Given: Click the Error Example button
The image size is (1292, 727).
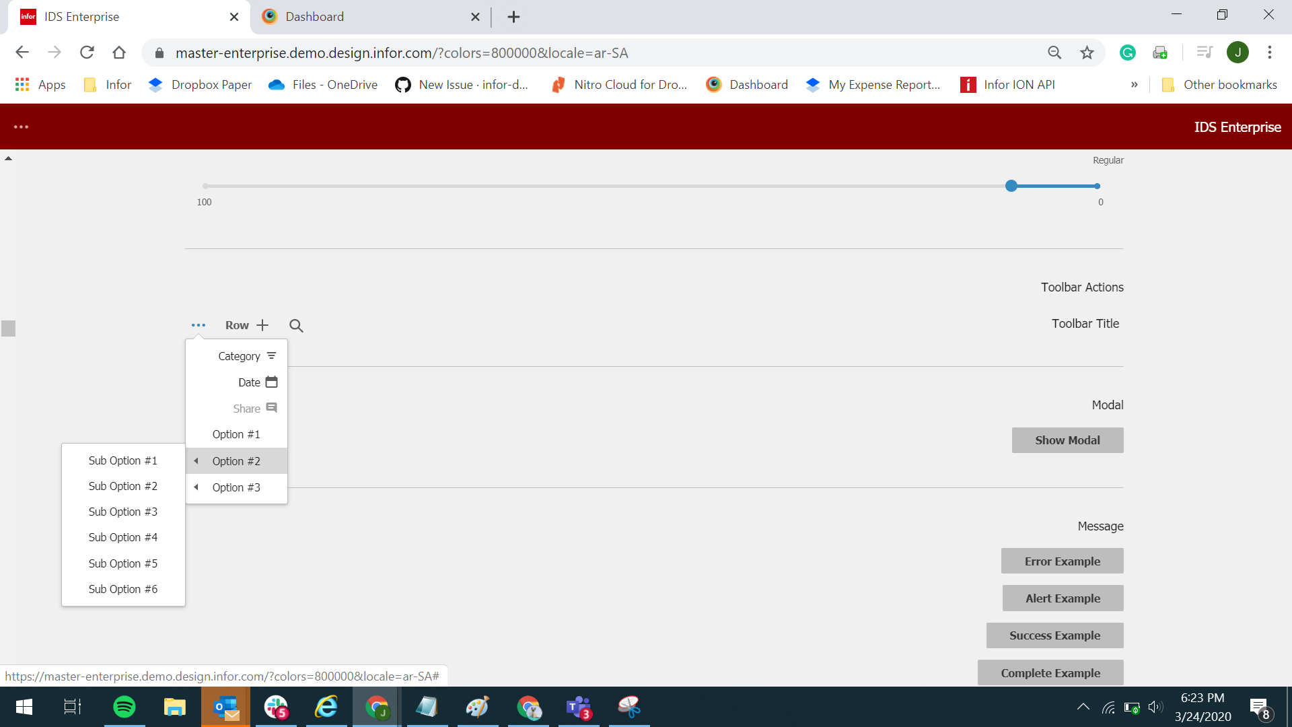Looking at the screenshot, I should click(1062, 561).
